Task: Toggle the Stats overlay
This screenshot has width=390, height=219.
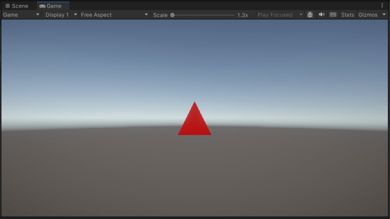Action: point(347,15)
